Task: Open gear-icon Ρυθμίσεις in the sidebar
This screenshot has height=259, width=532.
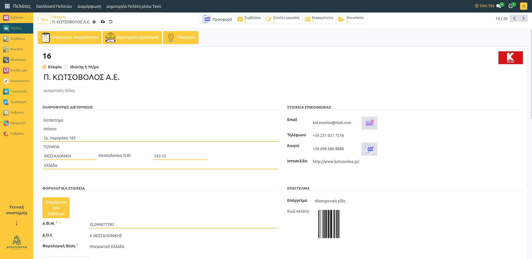Action: click(x=17, y=112)
